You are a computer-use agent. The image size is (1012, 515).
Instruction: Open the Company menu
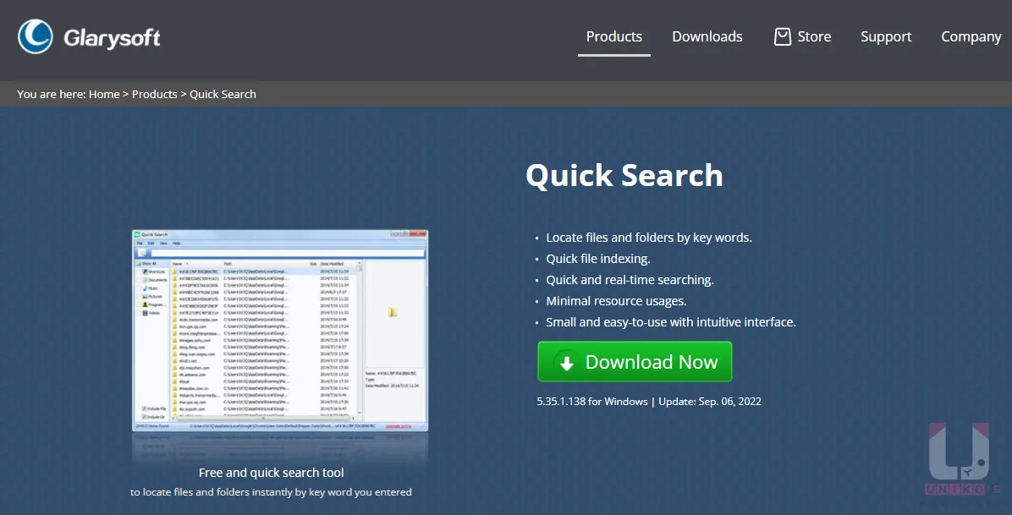(x=971, y=37)
